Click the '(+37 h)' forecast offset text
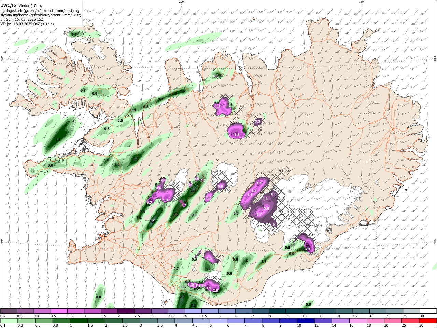Image resolution: width=437 pixels, height=328 pixels. 48,24
